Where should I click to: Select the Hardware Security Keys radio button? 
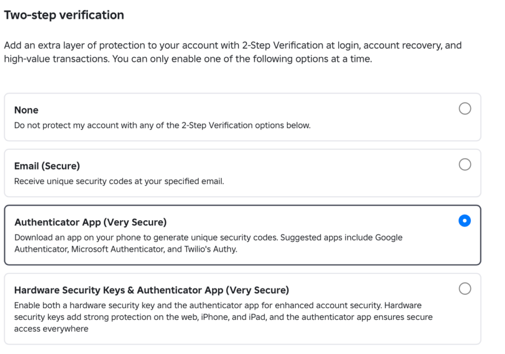tap(465, 289)
